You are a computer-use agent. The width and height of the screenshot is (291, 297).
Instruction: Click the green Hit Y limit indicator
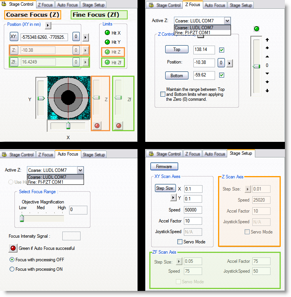coord(108,42)
